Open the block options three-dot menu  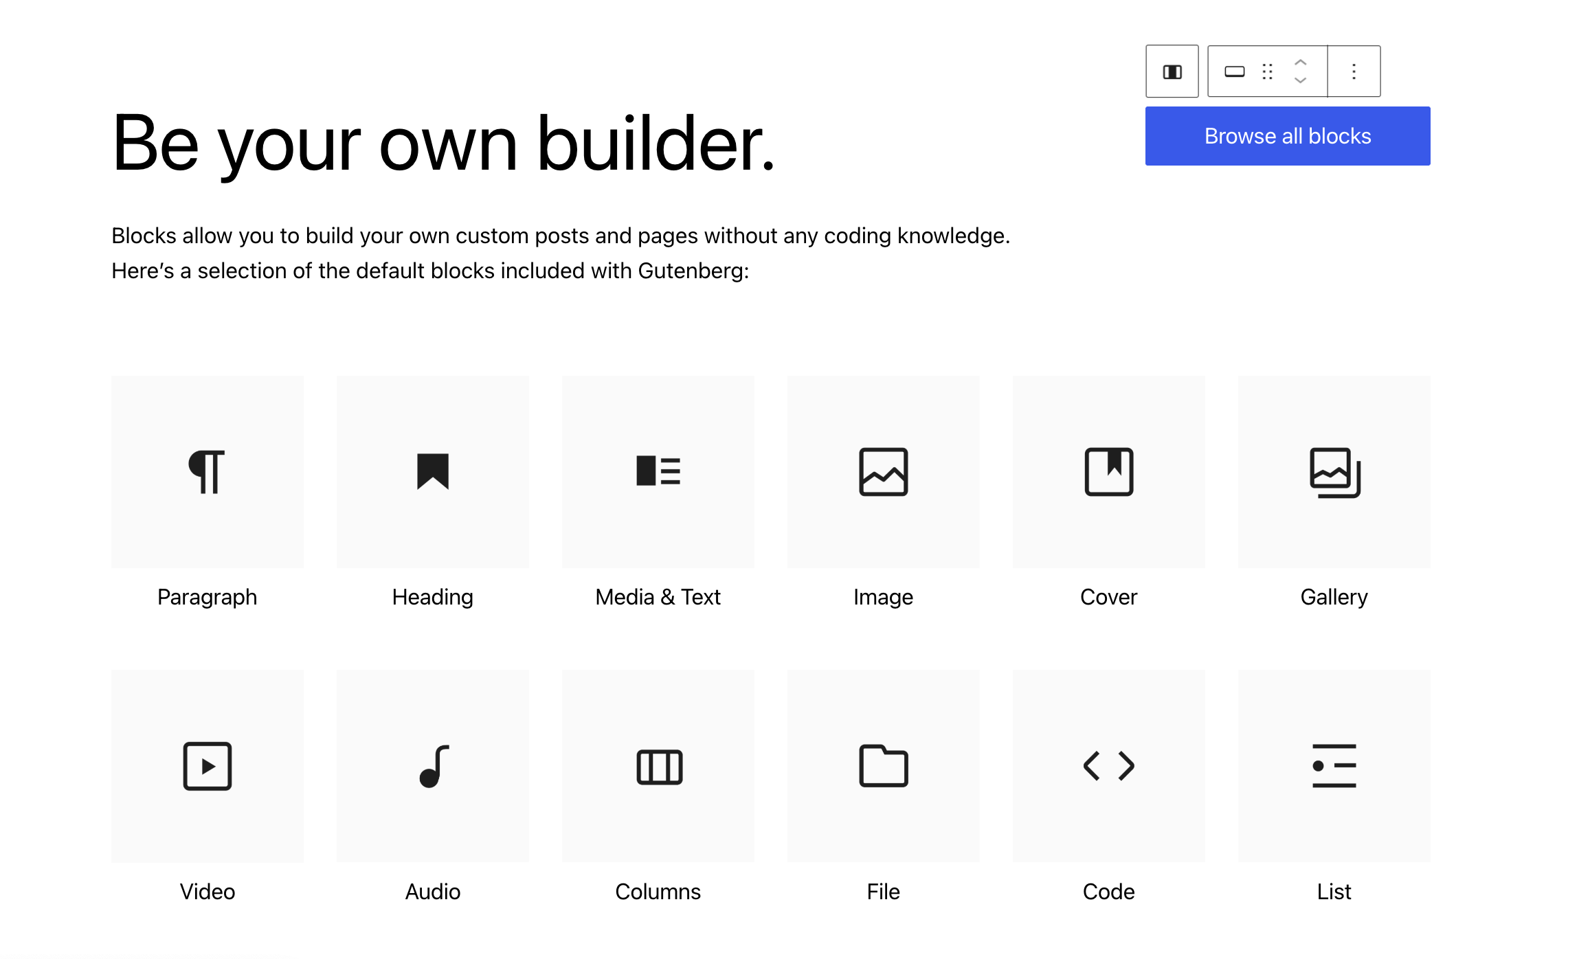(1354, 71)
